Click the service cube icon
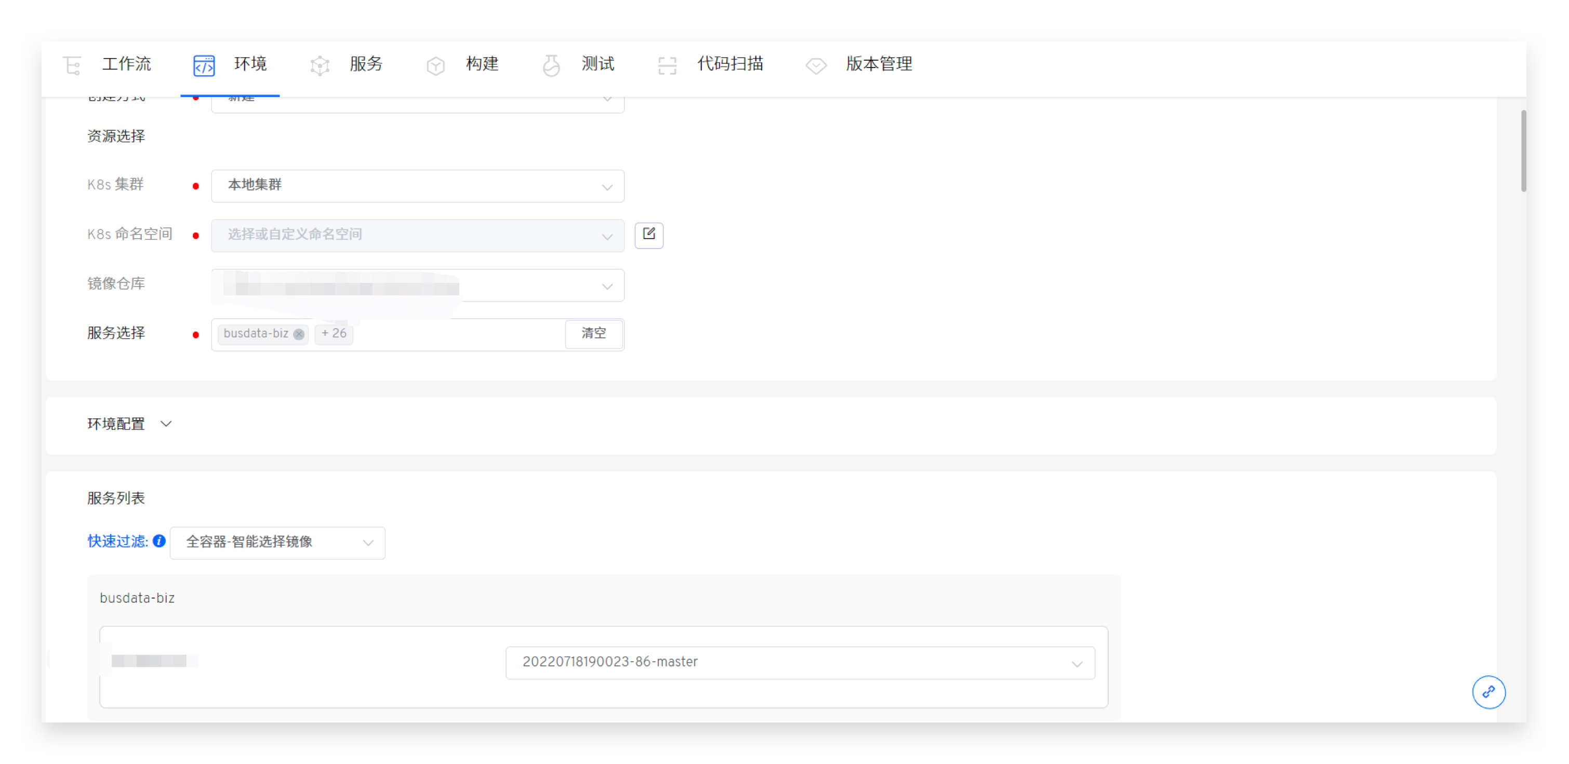Viewport: 1569px width, 764px height. (x=319, y=65)
